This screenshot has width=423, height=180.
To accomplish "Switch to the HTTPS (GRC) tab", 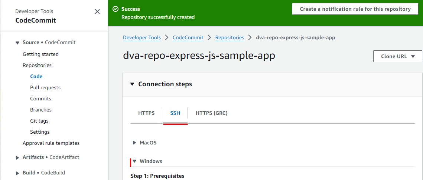I will pos(211,113).
